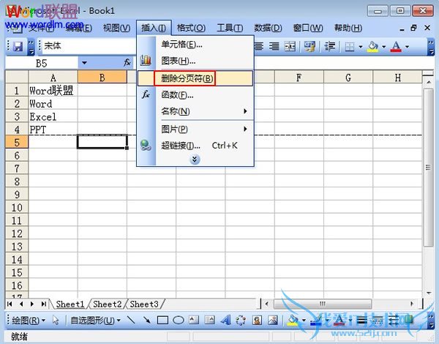Click the Save icon in the toolbar
The image size is (439, 344).
click(x=18, y=46)
